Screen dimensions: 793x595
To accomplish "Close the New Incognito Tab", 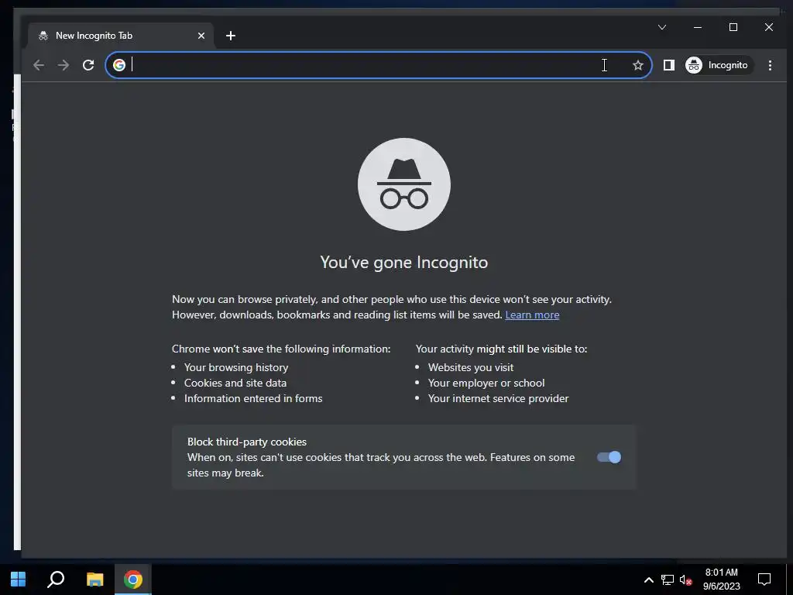I will [x=201, y=36].
